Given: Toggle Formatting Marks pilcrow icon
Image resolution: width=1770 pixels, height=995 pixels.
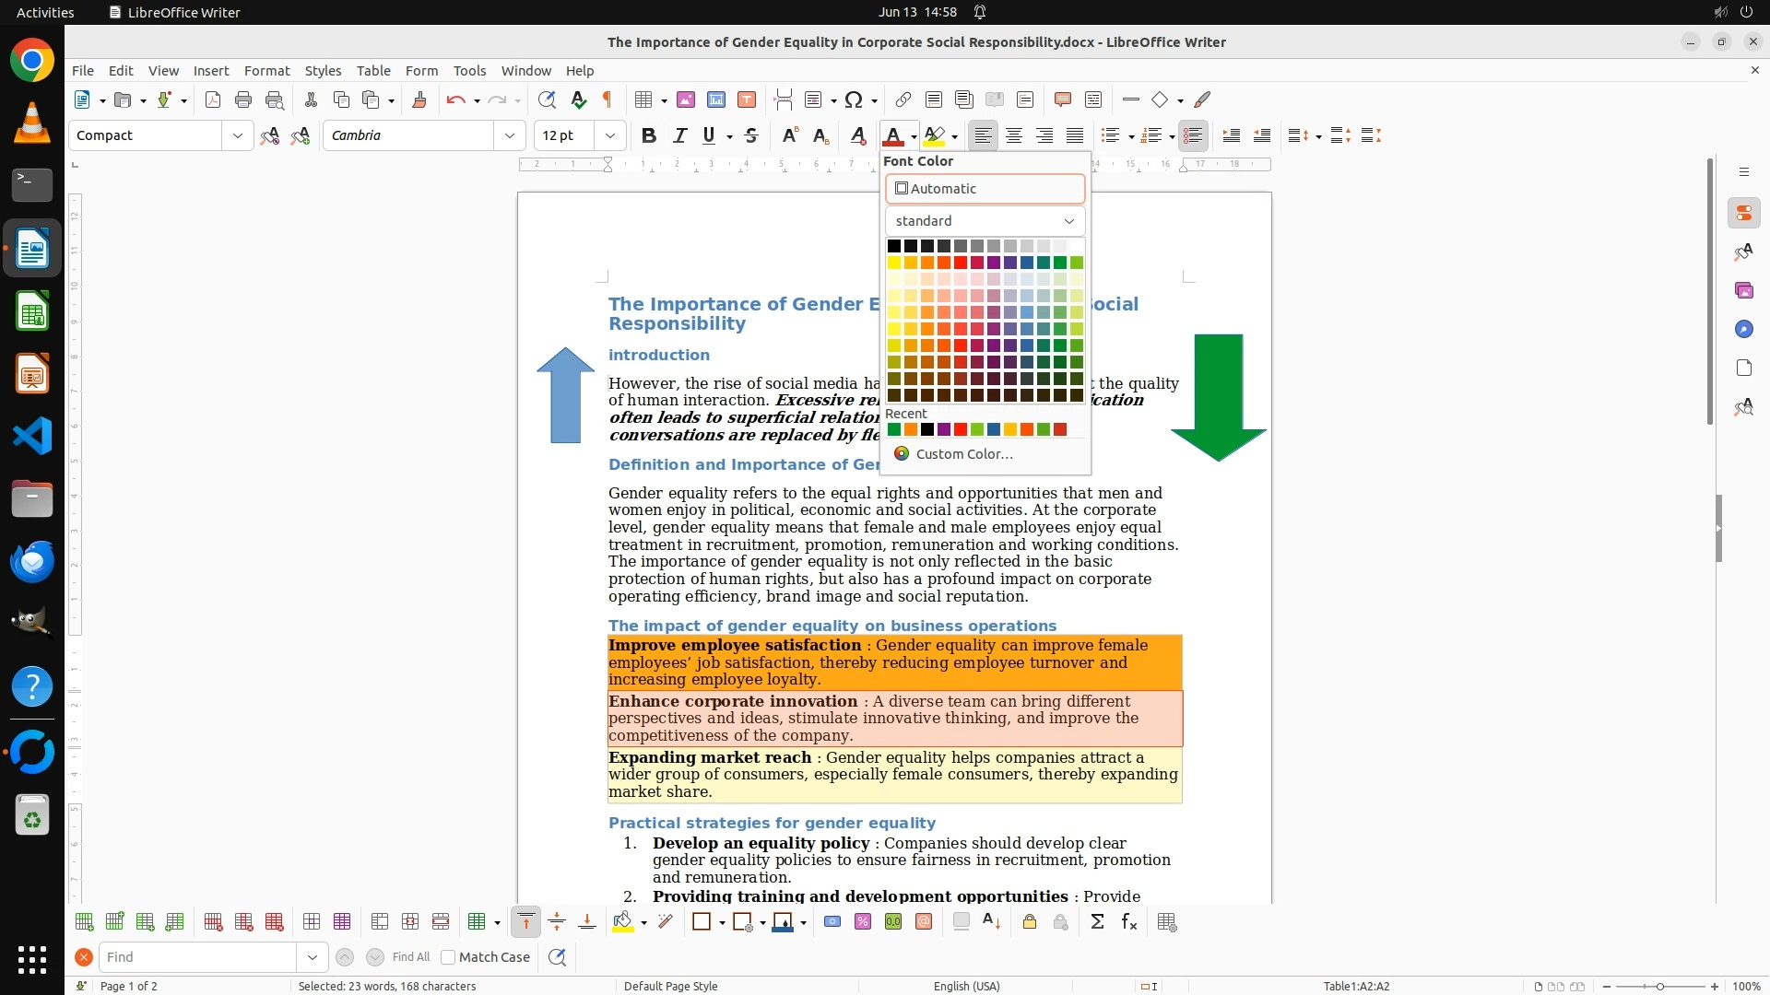Looking at the screenshot, I should (608, 99).
